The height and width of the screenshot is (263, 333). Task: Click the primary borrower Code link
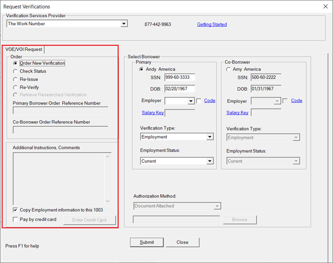pyautogui.click(x=210, y=101)
